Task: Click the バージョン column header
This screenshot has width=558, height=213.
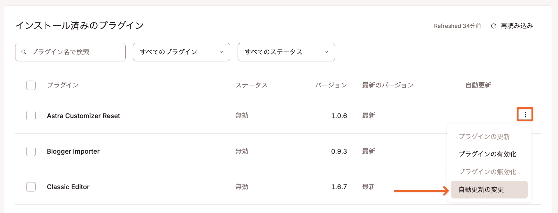Action: [331, 85]
